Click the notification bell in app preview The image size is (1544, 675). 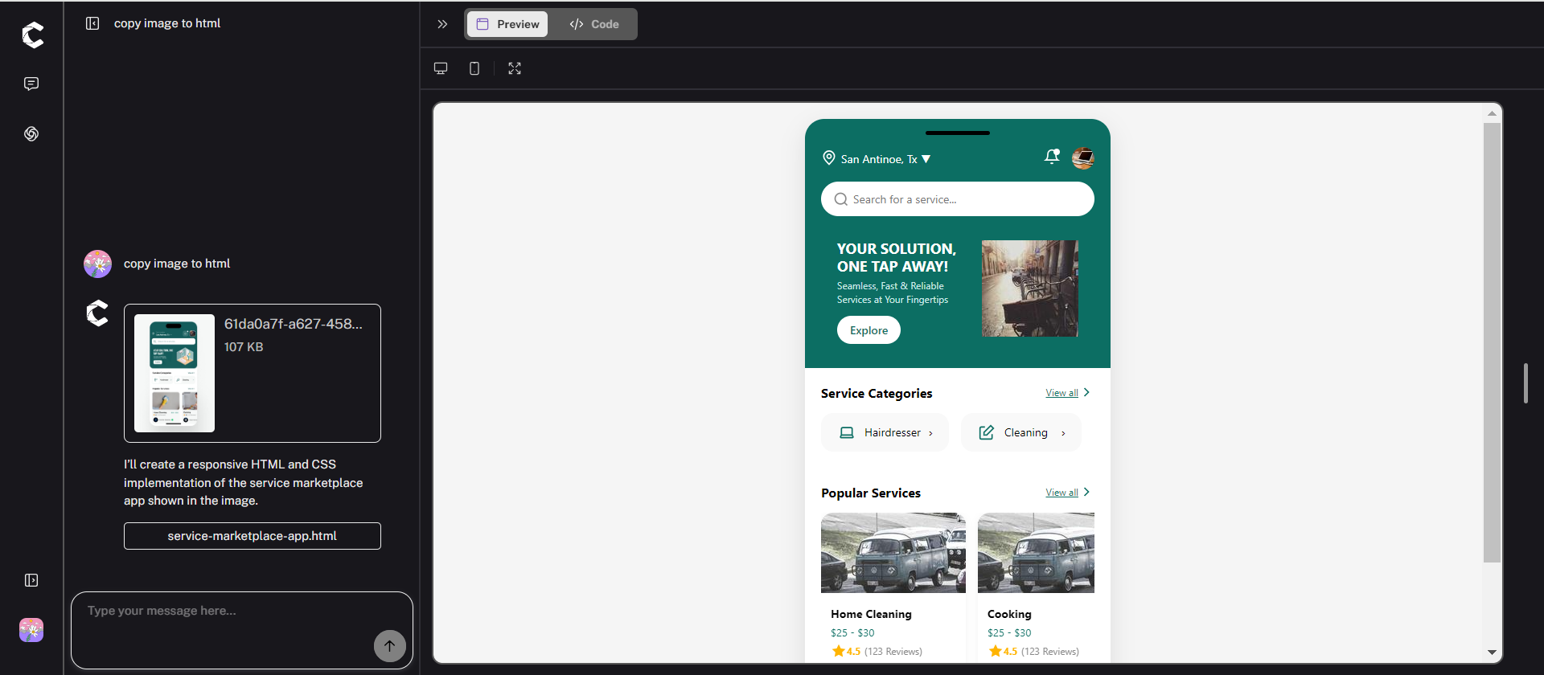[x=1051, y=157]
